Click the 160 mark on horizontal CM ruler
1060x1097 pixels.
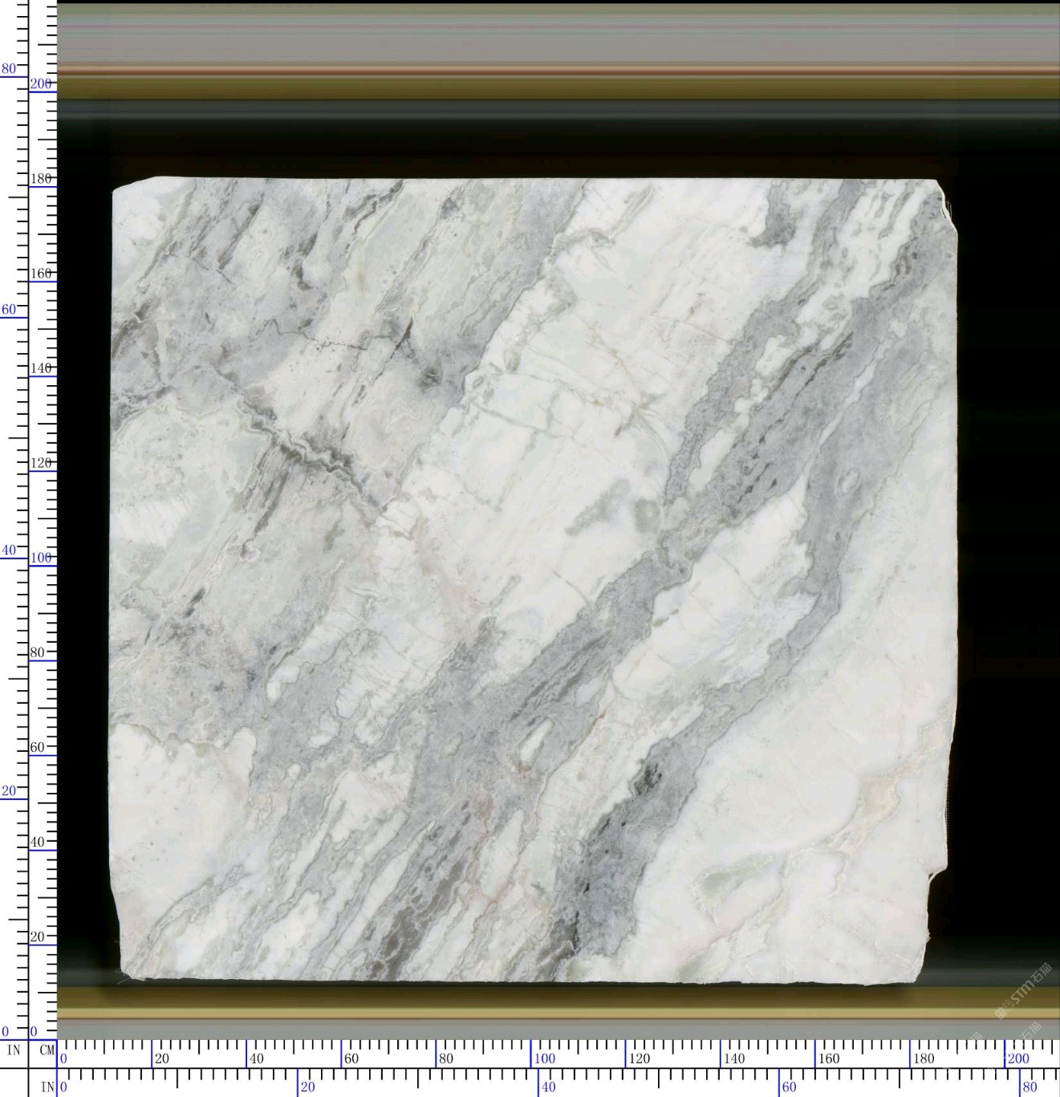pyautogui.click(x=828, y=1058)
